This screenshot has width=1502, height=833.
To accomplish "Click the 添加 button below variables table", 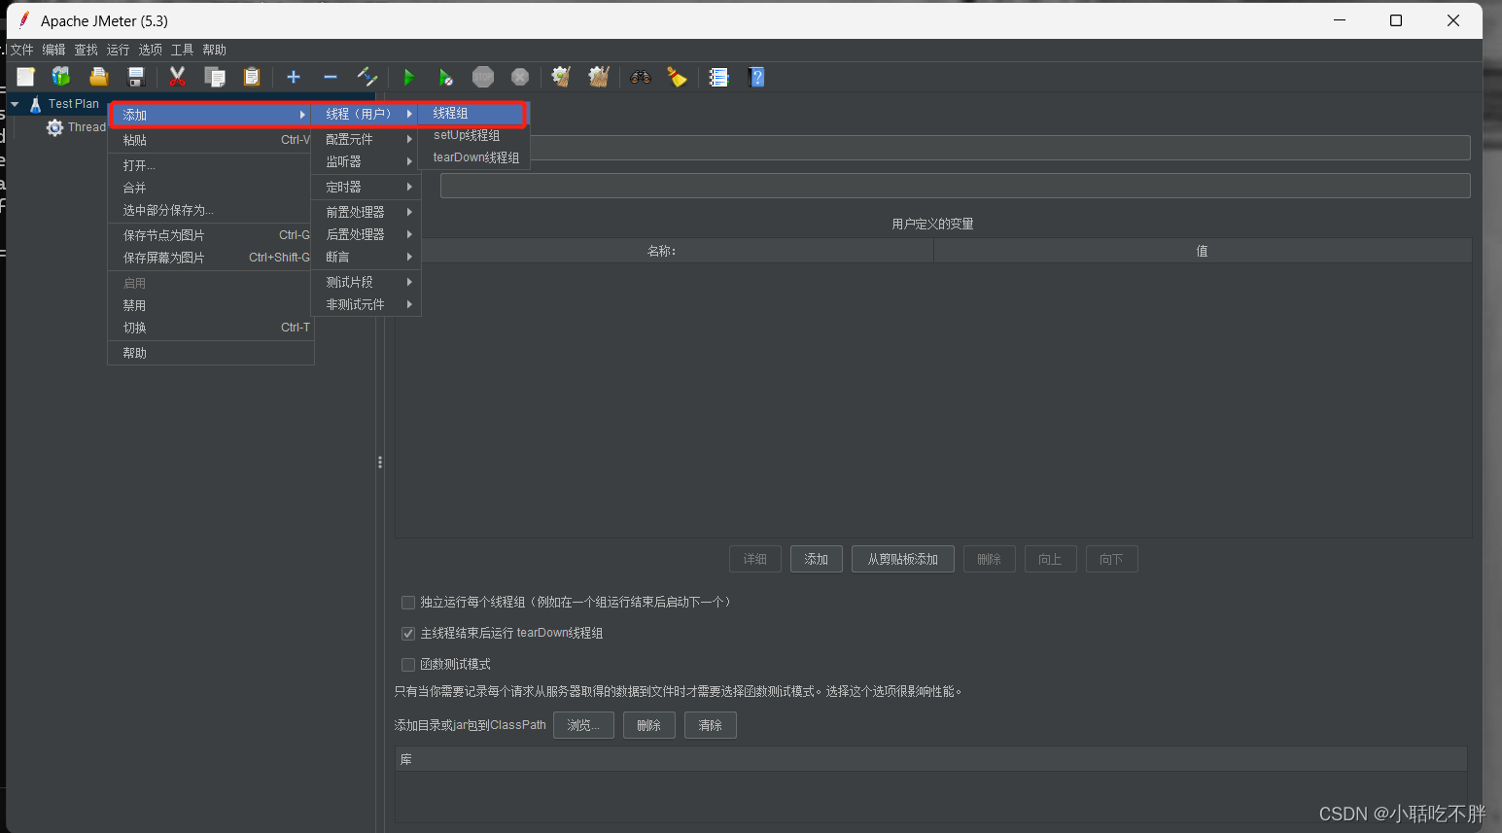I will click(x=816, y=560).
